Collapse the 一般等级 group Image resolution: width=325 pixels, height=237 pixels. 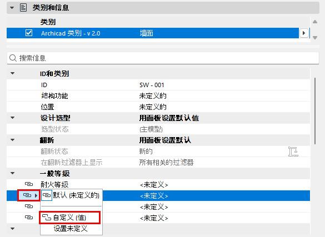[13, 173]
